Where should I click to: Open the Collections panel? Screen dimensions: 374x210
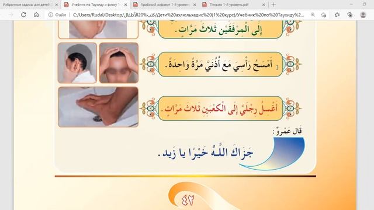click(350, 15)
